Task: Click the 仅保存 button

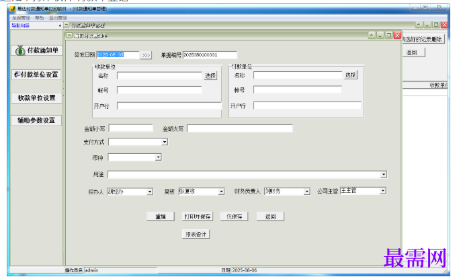Action: point(234,216)
